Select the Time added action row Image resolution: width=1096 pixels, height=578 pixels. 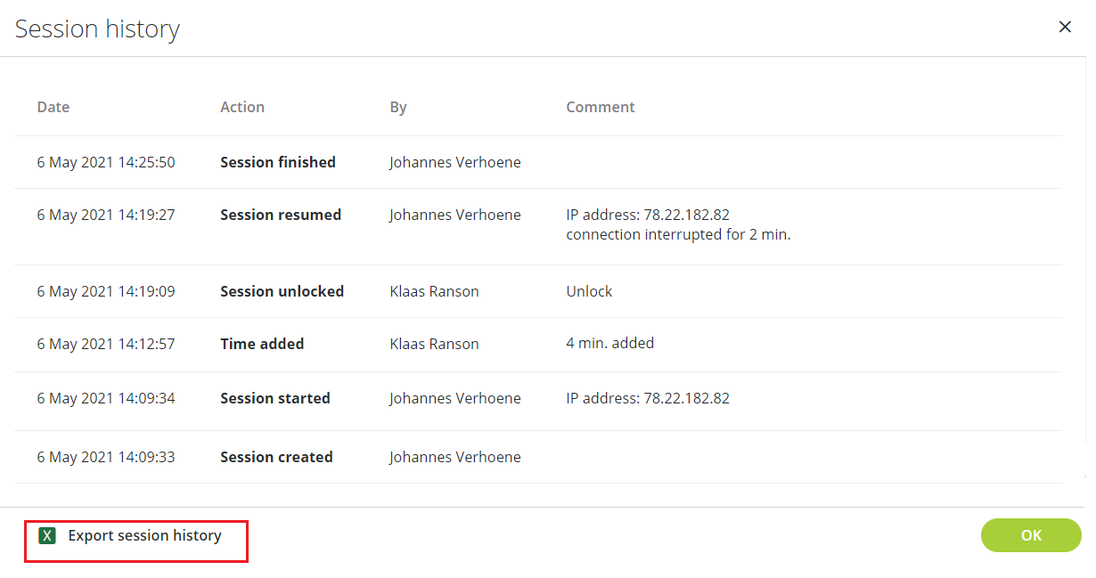coord(538,344)
